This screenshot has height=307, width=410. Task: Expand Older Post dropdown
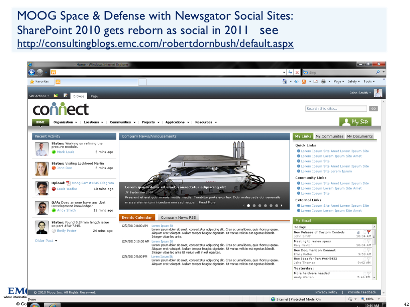[x=46, y=241]
